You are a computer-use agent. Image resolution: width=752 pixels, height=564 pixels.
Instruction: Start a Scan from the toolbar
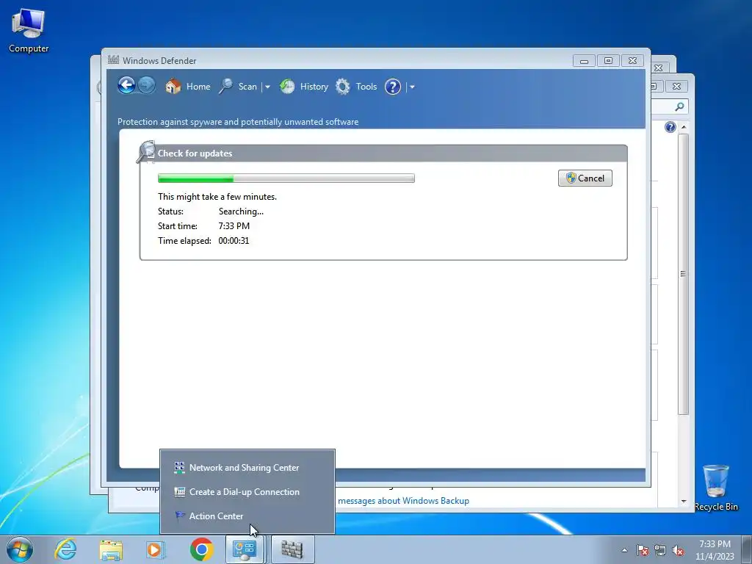click(x=239, y=87)
